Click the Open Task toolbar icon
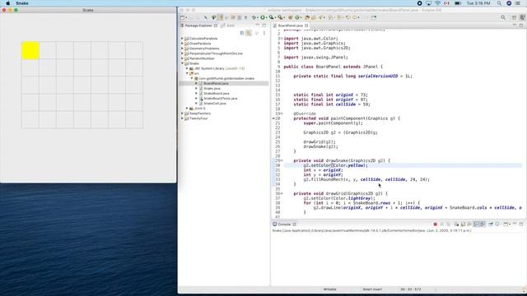 coord(313,17)
